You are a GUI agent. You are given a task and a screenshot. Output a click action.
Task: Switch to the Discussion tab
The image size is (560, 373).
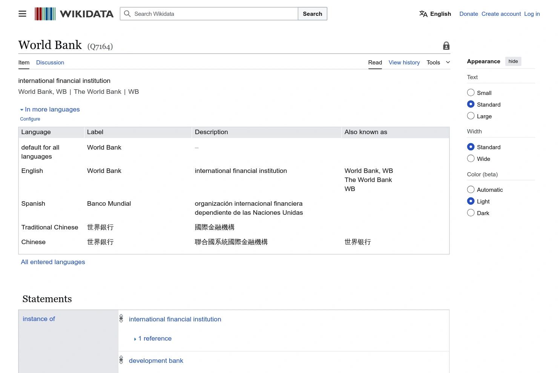50,62
